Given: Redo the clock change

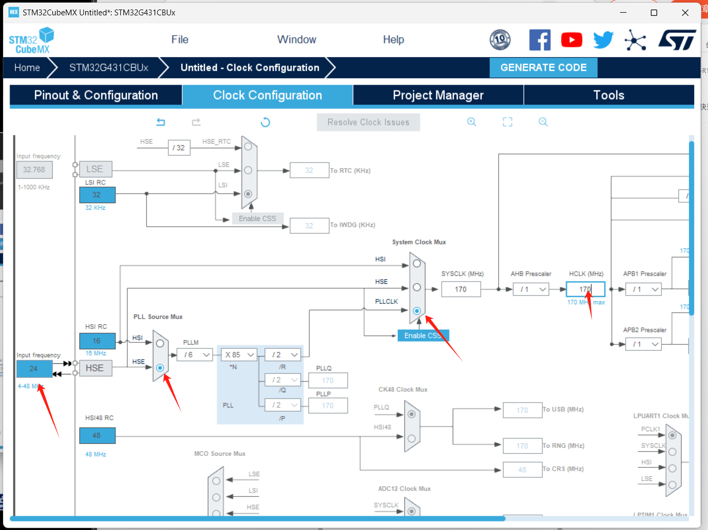Looking at the screenshot, I should pos(196,122).
